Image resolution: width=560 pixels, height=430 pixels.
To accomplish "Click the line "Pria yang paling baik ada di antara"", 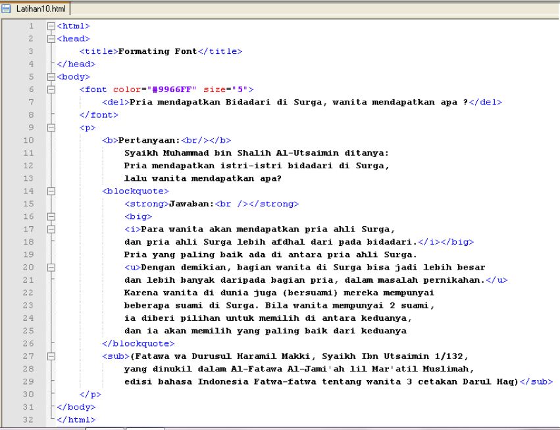I will click(270, 255).
